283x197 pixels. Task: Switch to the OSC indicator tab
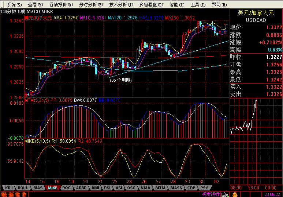[131, 188]
